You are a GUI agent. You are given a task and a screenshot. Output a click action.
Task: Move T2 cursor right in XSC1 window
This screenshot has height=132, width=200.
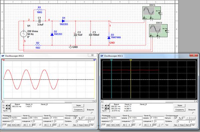108,108
